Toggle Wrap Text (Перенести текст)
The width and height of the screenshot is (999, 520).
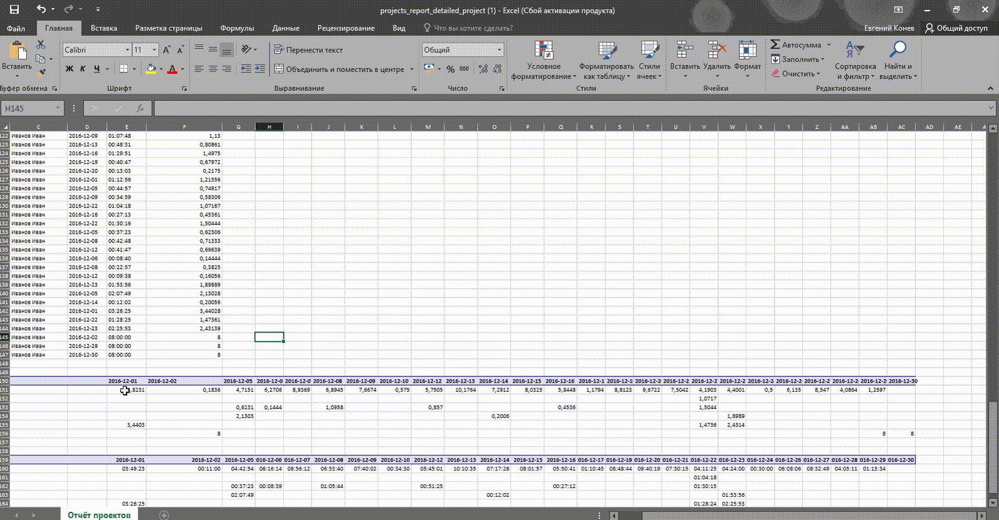[308, 50]
